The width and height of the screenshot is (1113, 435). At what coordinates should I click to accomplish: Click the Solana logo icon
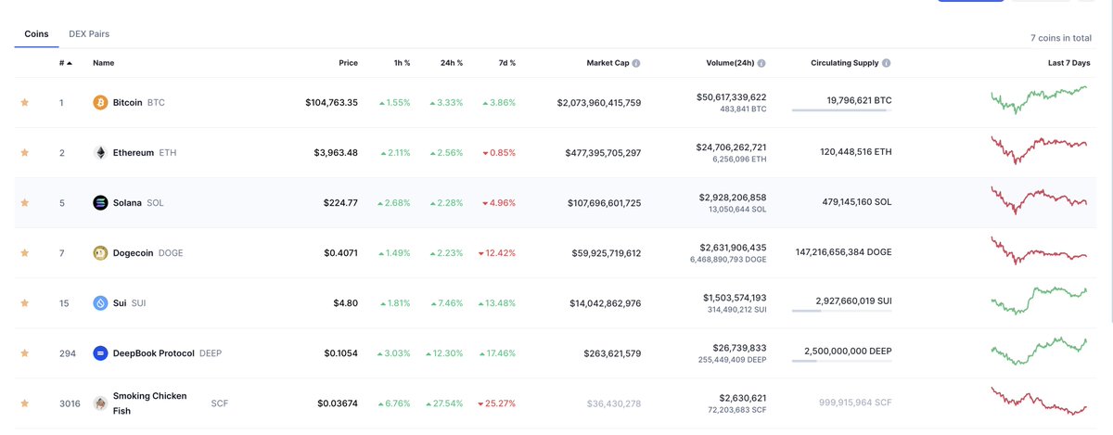pos(100,202)
